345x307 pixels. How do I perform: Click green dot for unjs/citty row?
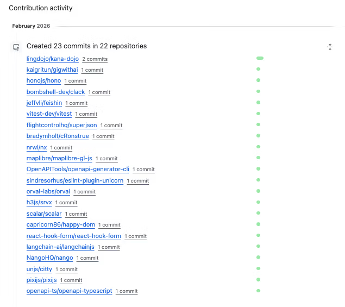(x=258, y=268)
